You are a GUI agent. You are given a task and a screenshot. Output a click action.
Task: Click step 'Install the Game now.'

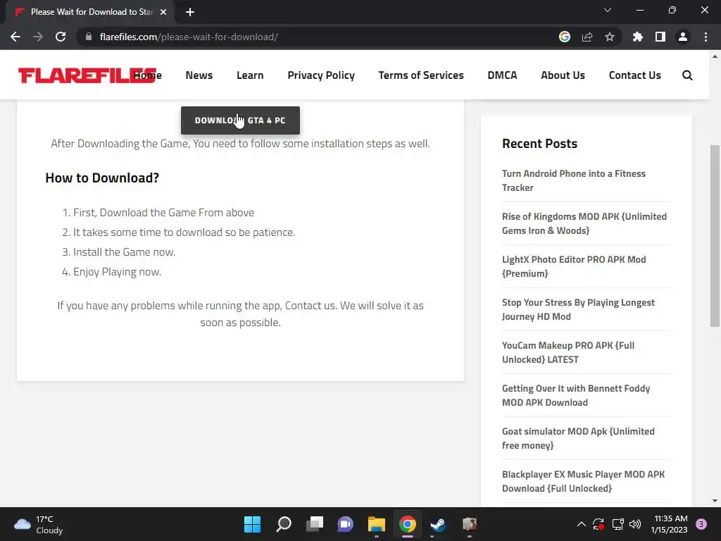click(x=124, y=252)
